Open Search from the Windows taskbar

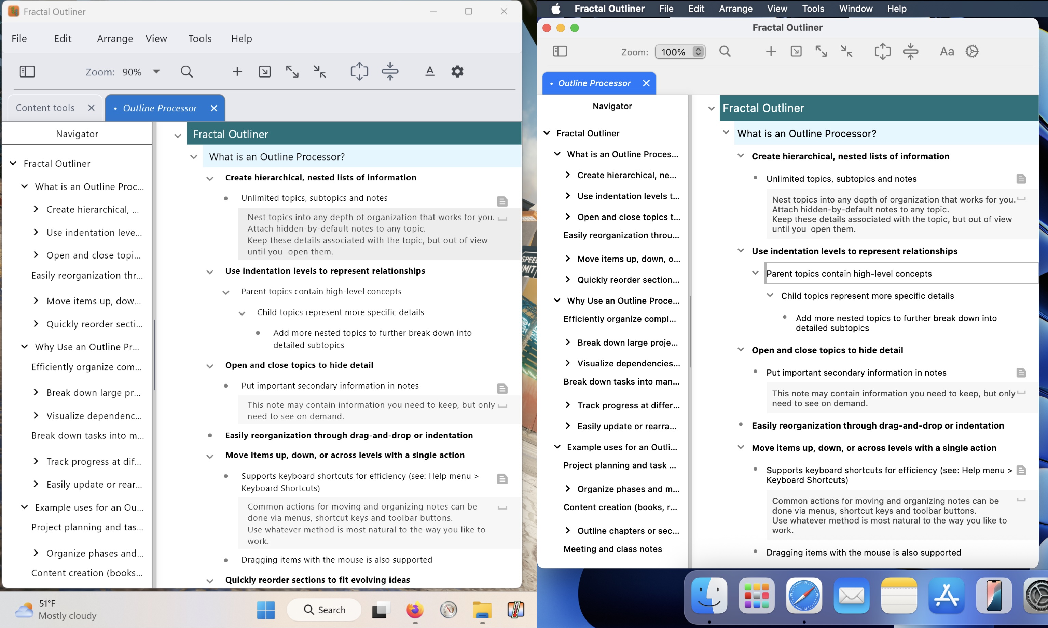point(324,610)
